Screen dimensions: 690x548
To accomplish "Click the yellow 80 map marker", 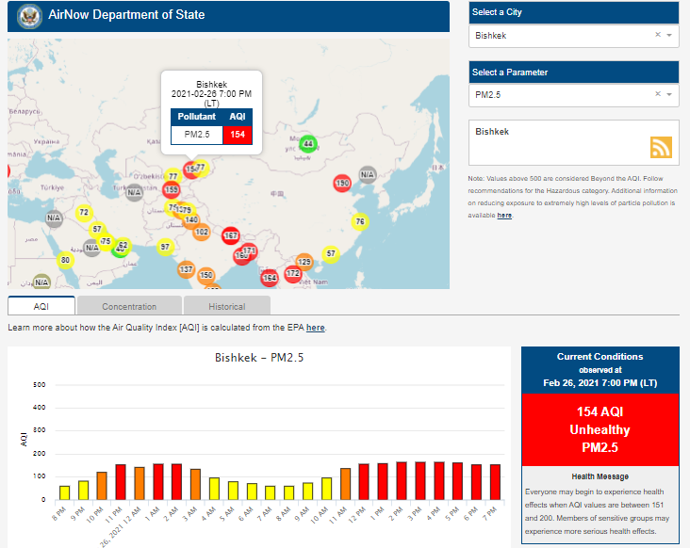I will [65, 260].
